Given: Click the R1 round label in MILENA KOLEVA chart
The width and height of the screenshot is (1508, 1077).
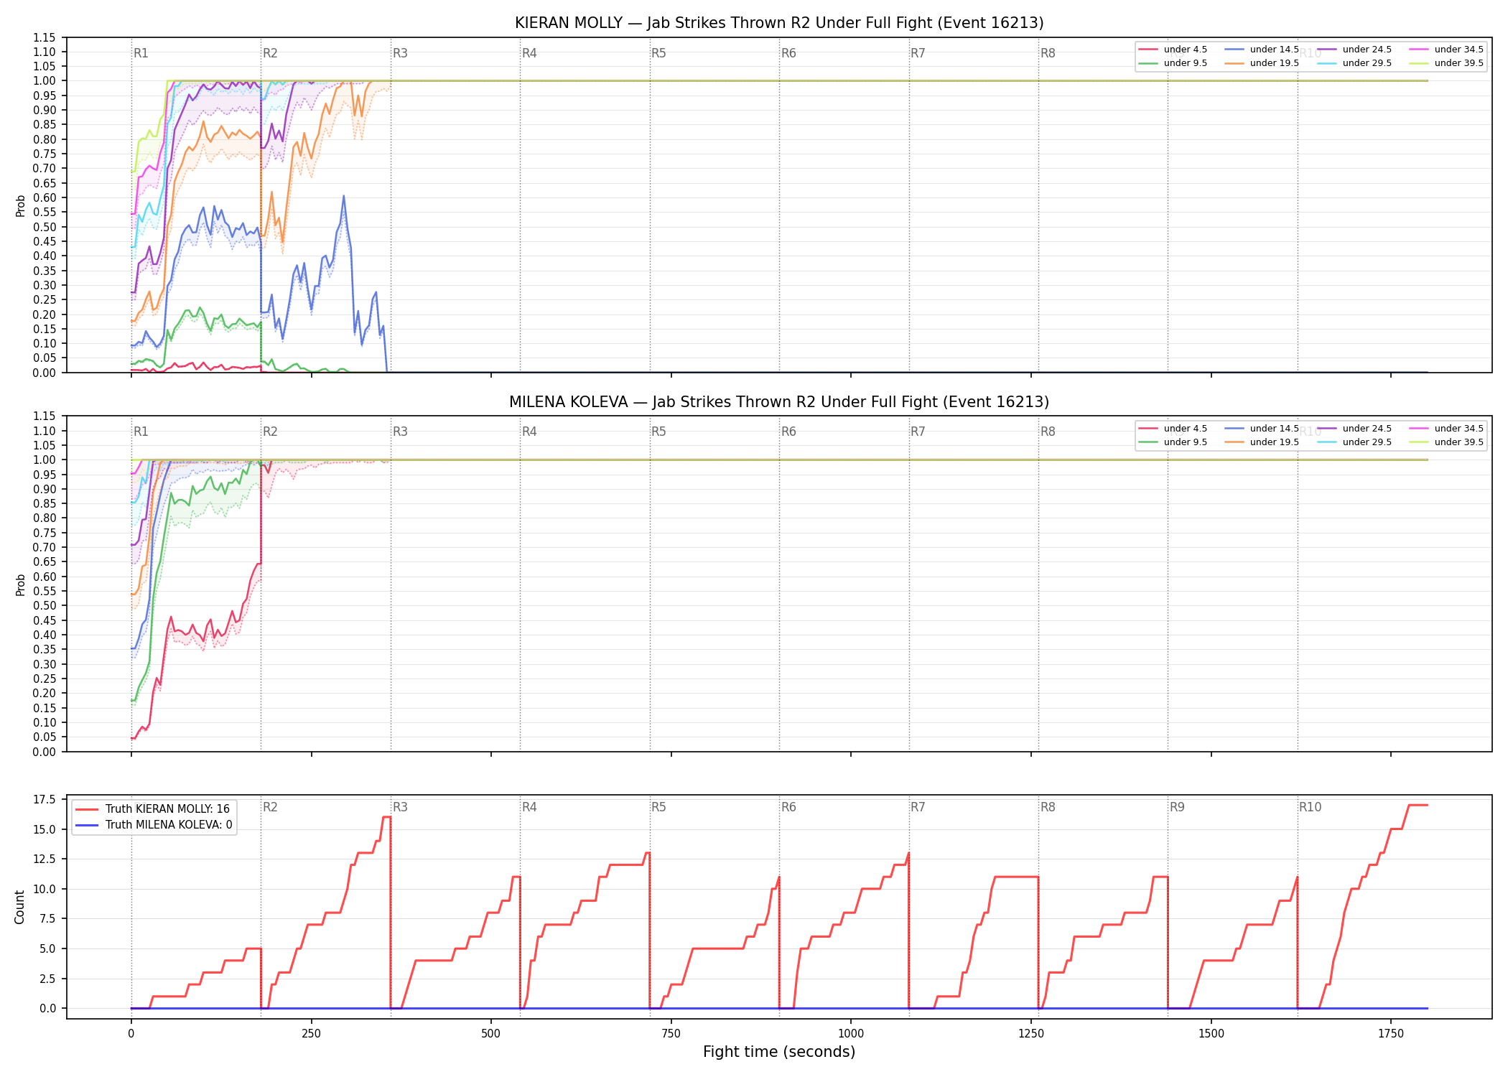Looking at the screenshot, I should (141, 432).
